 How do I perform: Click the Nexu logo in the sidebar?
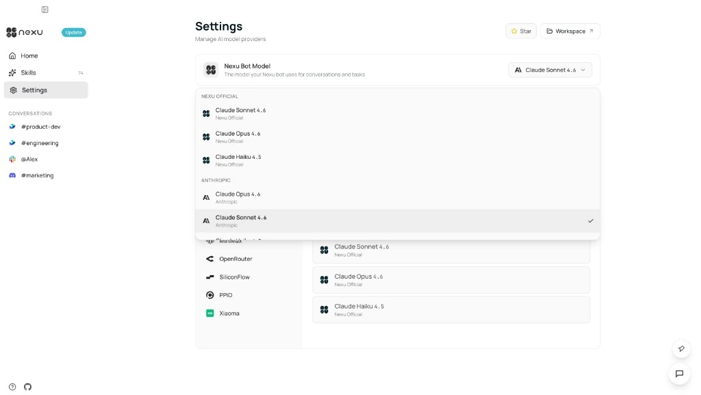click(x=23, y=31)
